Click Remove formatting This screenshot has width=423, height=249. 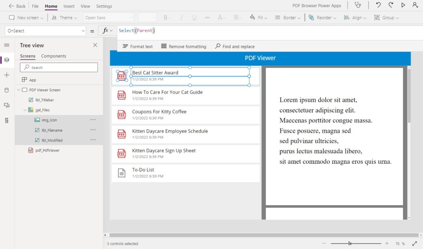[184, 46]
